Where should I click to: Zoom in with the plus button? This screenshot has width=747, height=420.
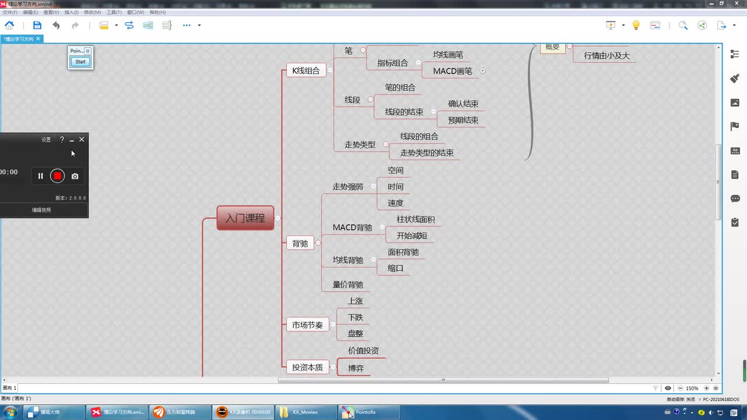point(707,388)
